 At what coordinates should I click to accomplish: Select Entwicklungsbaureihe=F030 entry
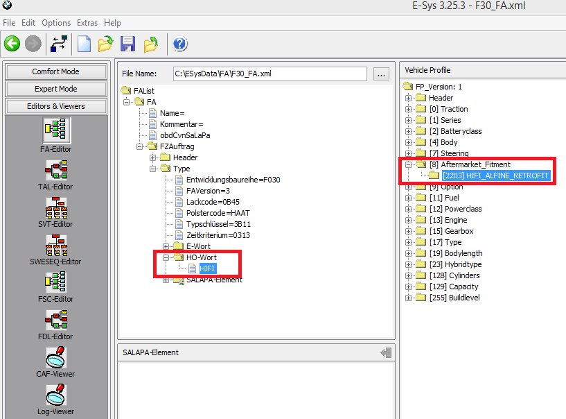(x=233, y=180)
